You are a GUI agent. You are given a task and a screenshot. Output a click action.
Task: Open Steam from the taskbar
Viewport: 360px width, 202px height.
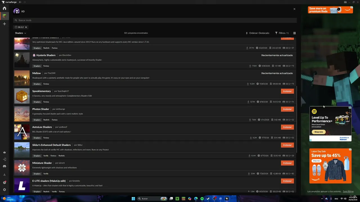tap(208, 199)
